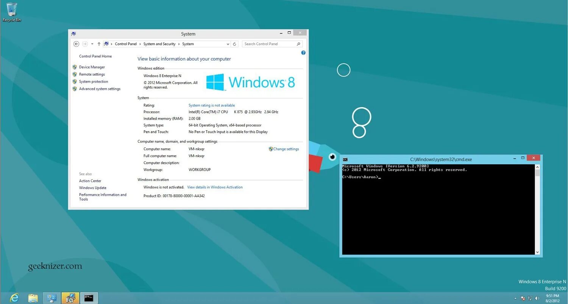568x304 pixels.
Task: Open the Recycle Bin desktop icon
Action: [x=12, y=12]
